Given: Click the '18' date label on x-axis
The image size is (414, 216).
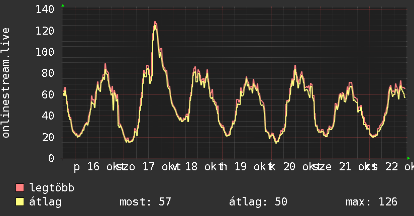Looking at the screenshot, I should click(191, 167).
